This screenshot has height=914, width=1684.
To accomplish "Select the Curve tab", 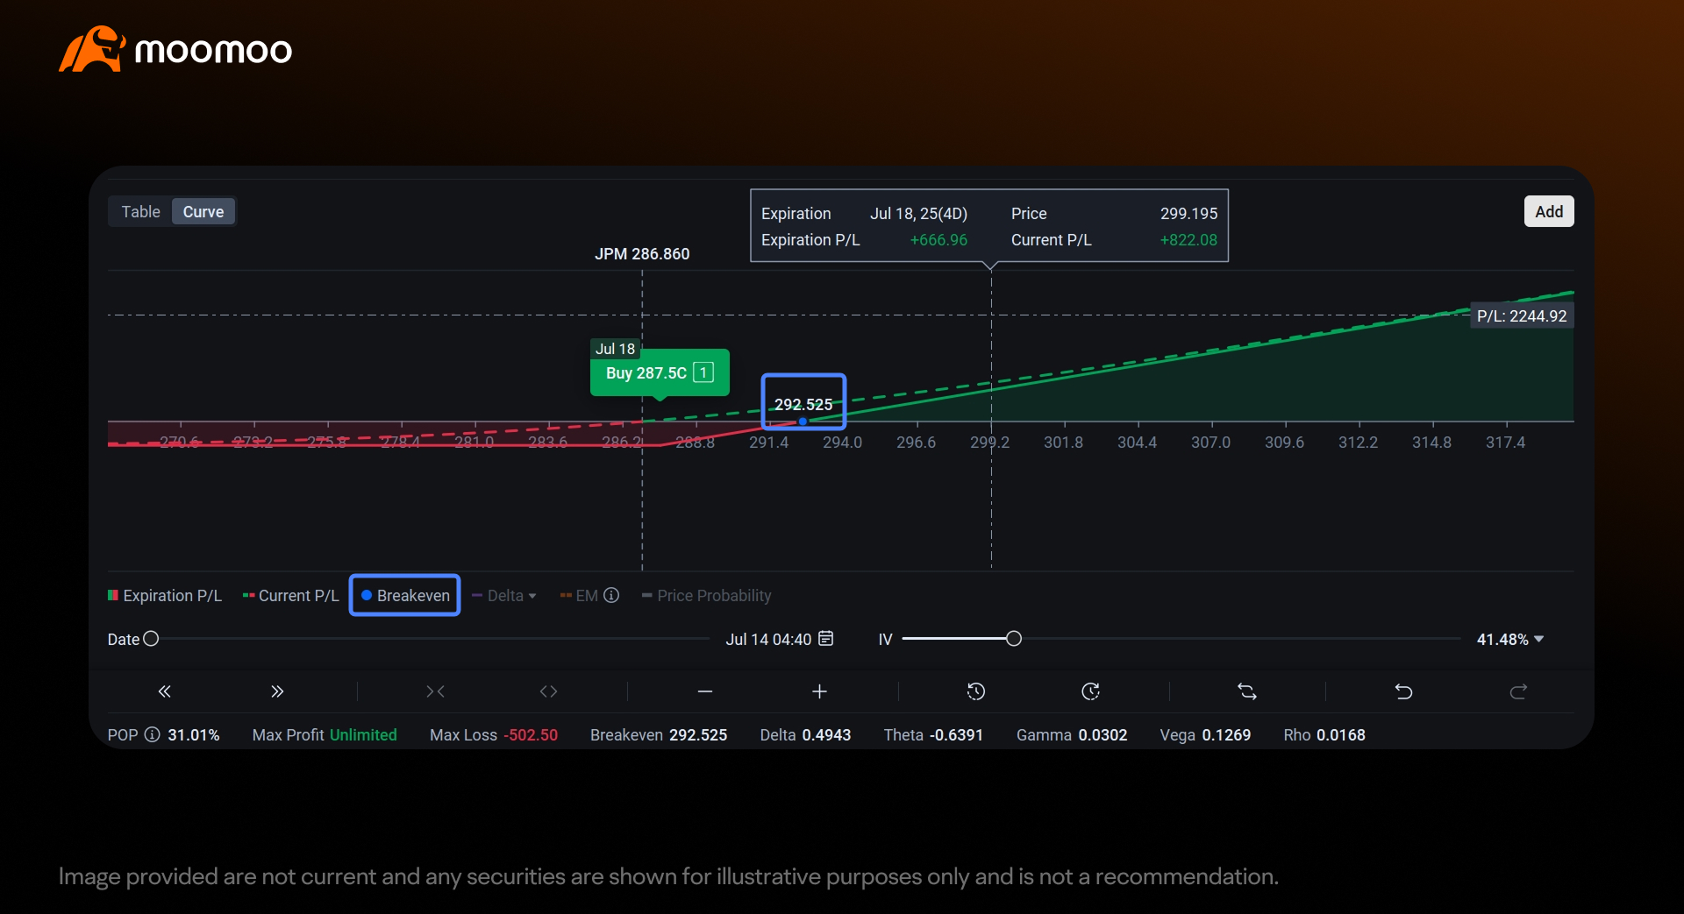I will [203, 212].
